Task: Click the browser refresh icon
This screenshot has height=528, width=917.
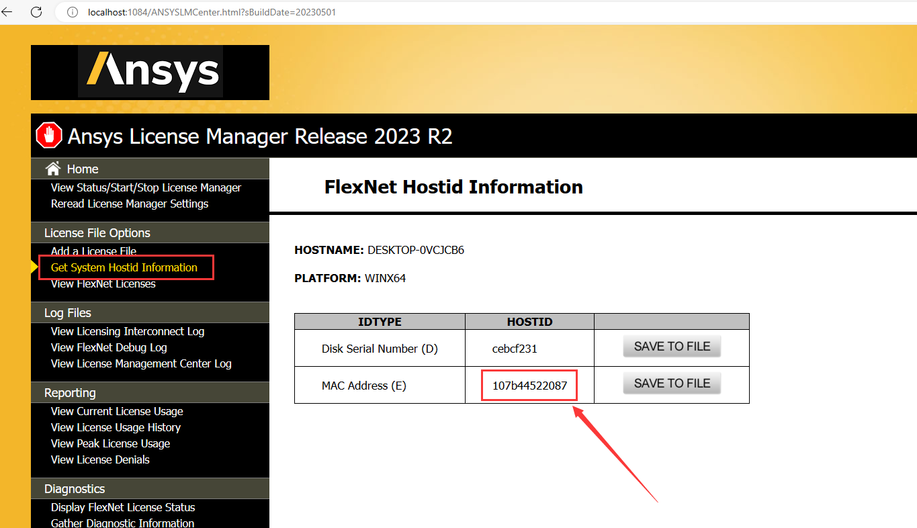Action: pos(36,11)
